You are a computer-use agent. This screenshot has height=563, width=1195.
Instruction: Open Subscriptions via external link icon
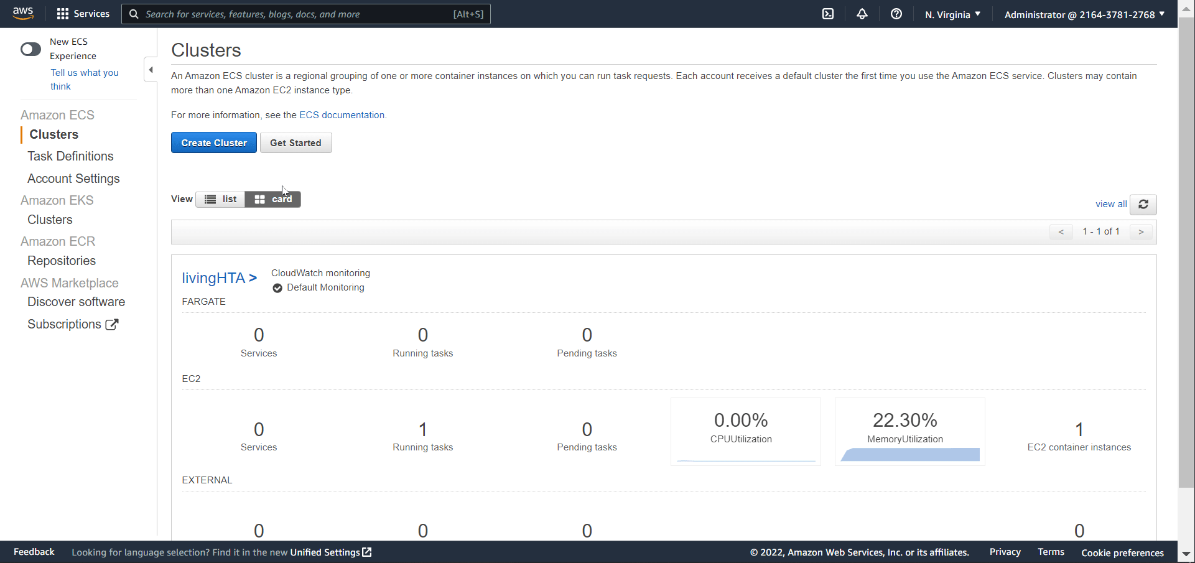(112, 324)
